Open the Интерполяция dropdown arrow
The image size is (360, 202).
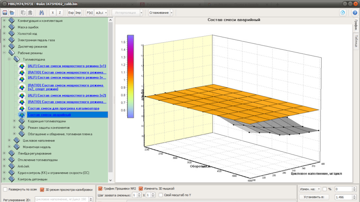(x=141, y=13)
